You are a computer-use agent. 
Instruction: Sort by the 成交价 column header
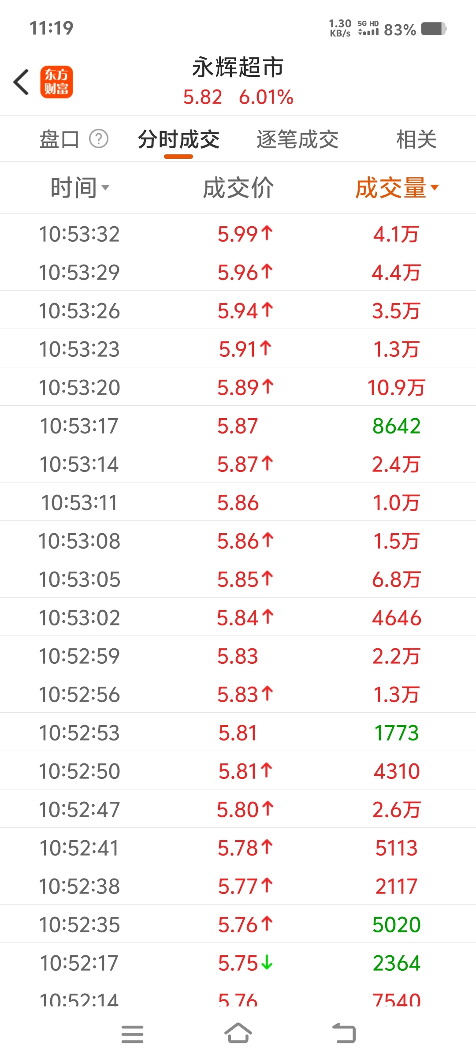point(238,188)
